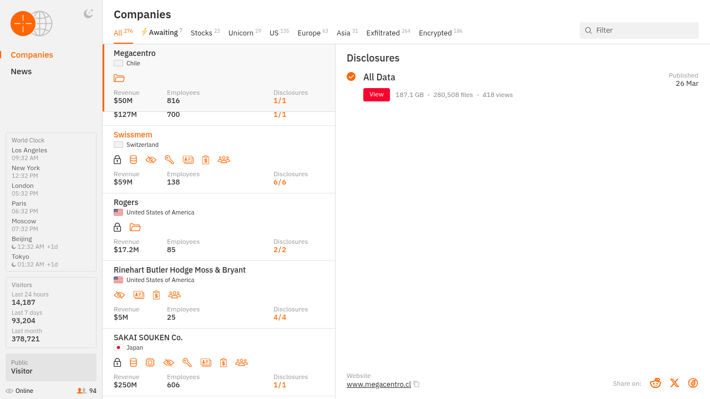
Task: Click the database icon in SAKAI SOUKEN row
Action: click(133, 362)
